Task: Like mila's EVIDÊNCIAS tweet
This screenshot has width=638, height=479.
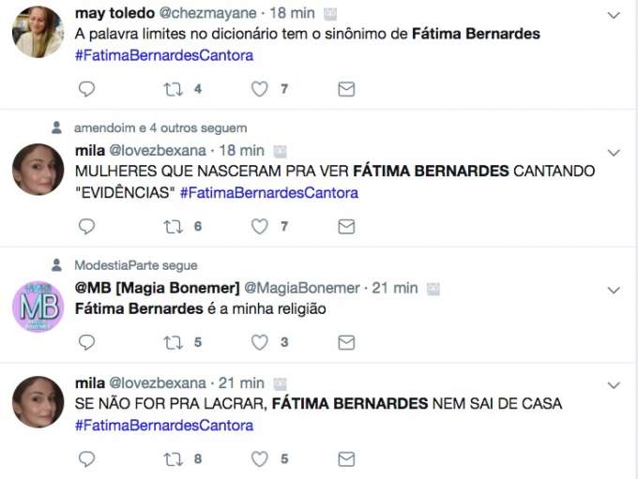Action: pyautogui.click(x=260, y=226)
